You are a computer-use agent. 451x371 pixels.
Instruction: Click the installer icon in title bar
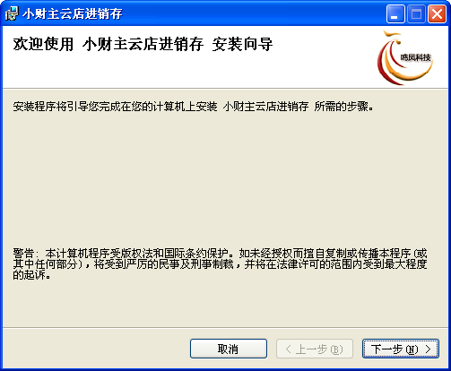pyautogui.click(x=12, y=13)
